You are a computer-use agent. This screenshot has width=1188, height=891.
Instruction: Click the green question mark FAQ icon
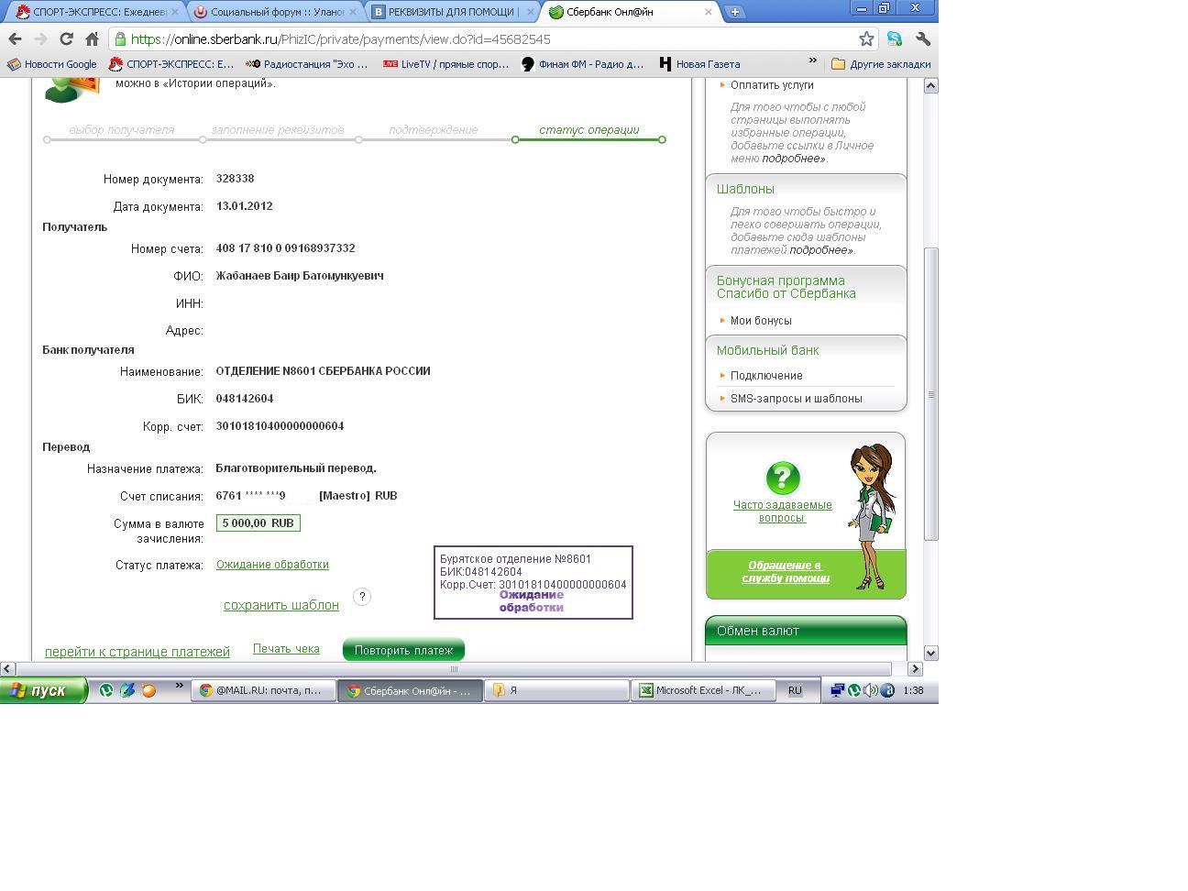pyautogui.click(x=782, y=478)
